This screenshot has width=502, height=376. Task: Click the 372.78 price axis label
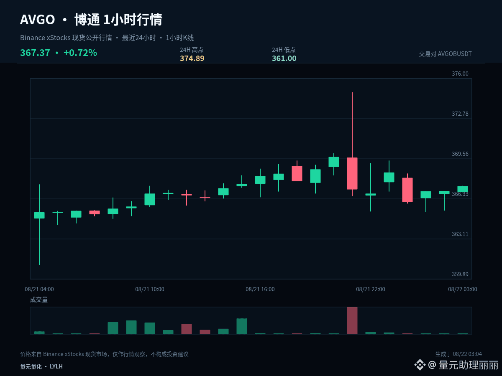[x=460, y=114]
